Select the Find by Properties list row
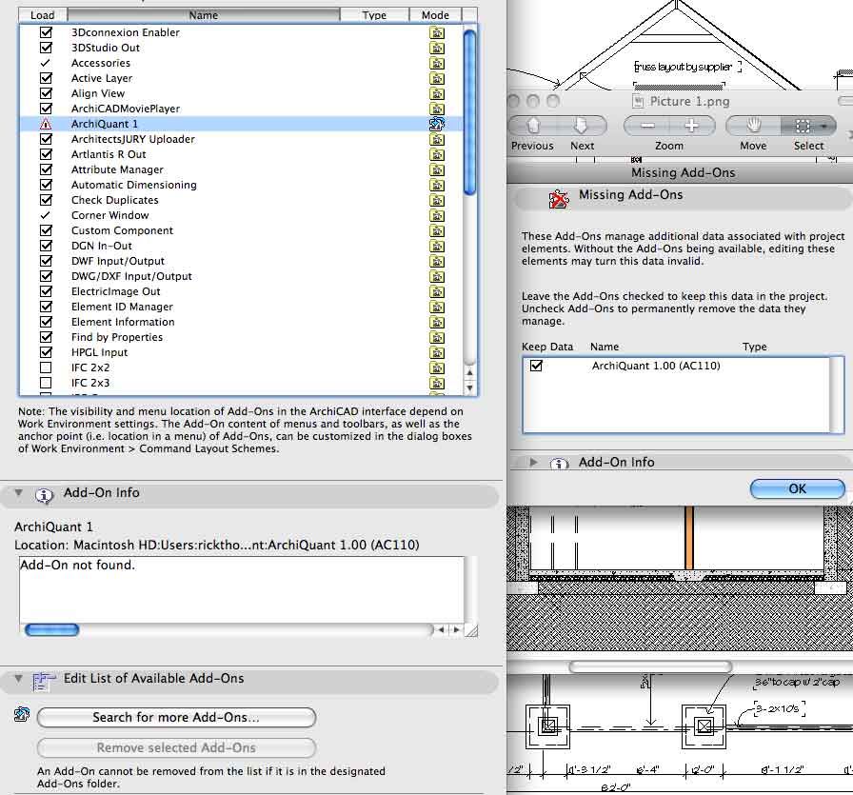 pos(242,337)
